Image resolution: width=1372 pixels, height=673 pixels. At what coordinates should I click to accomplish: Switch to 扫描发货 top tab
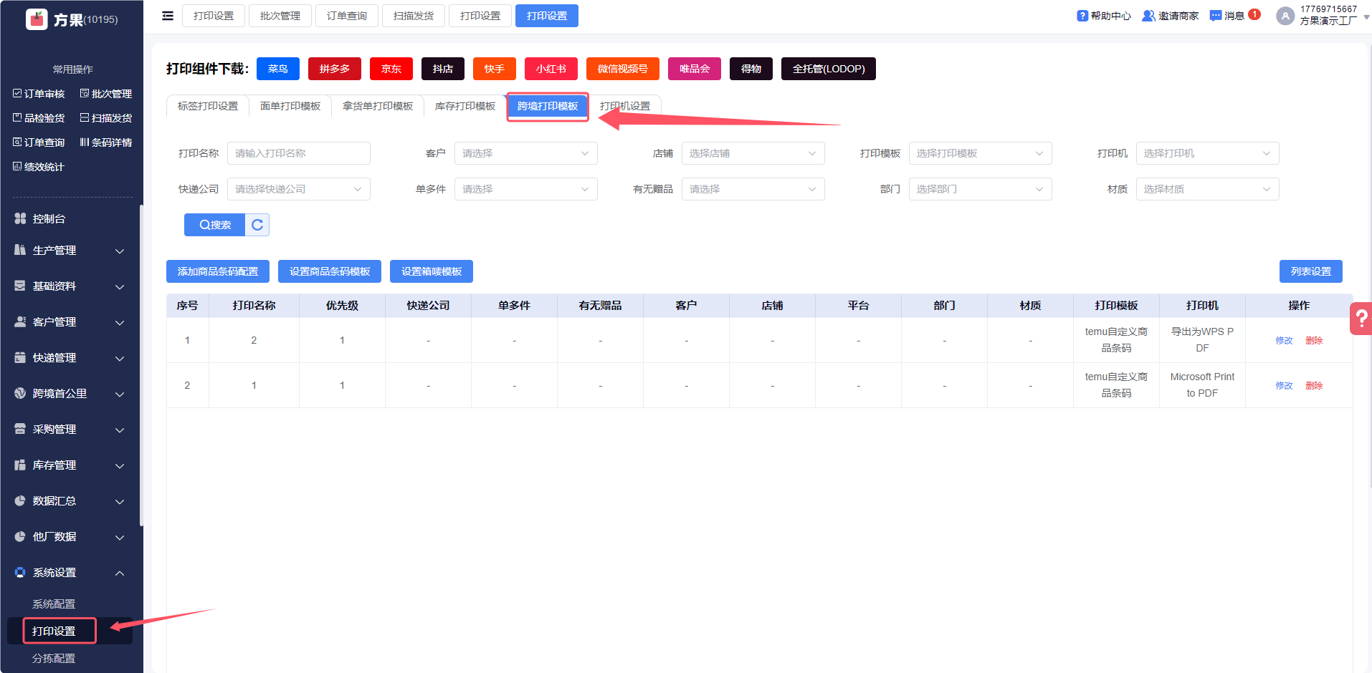tap(414, 16)
